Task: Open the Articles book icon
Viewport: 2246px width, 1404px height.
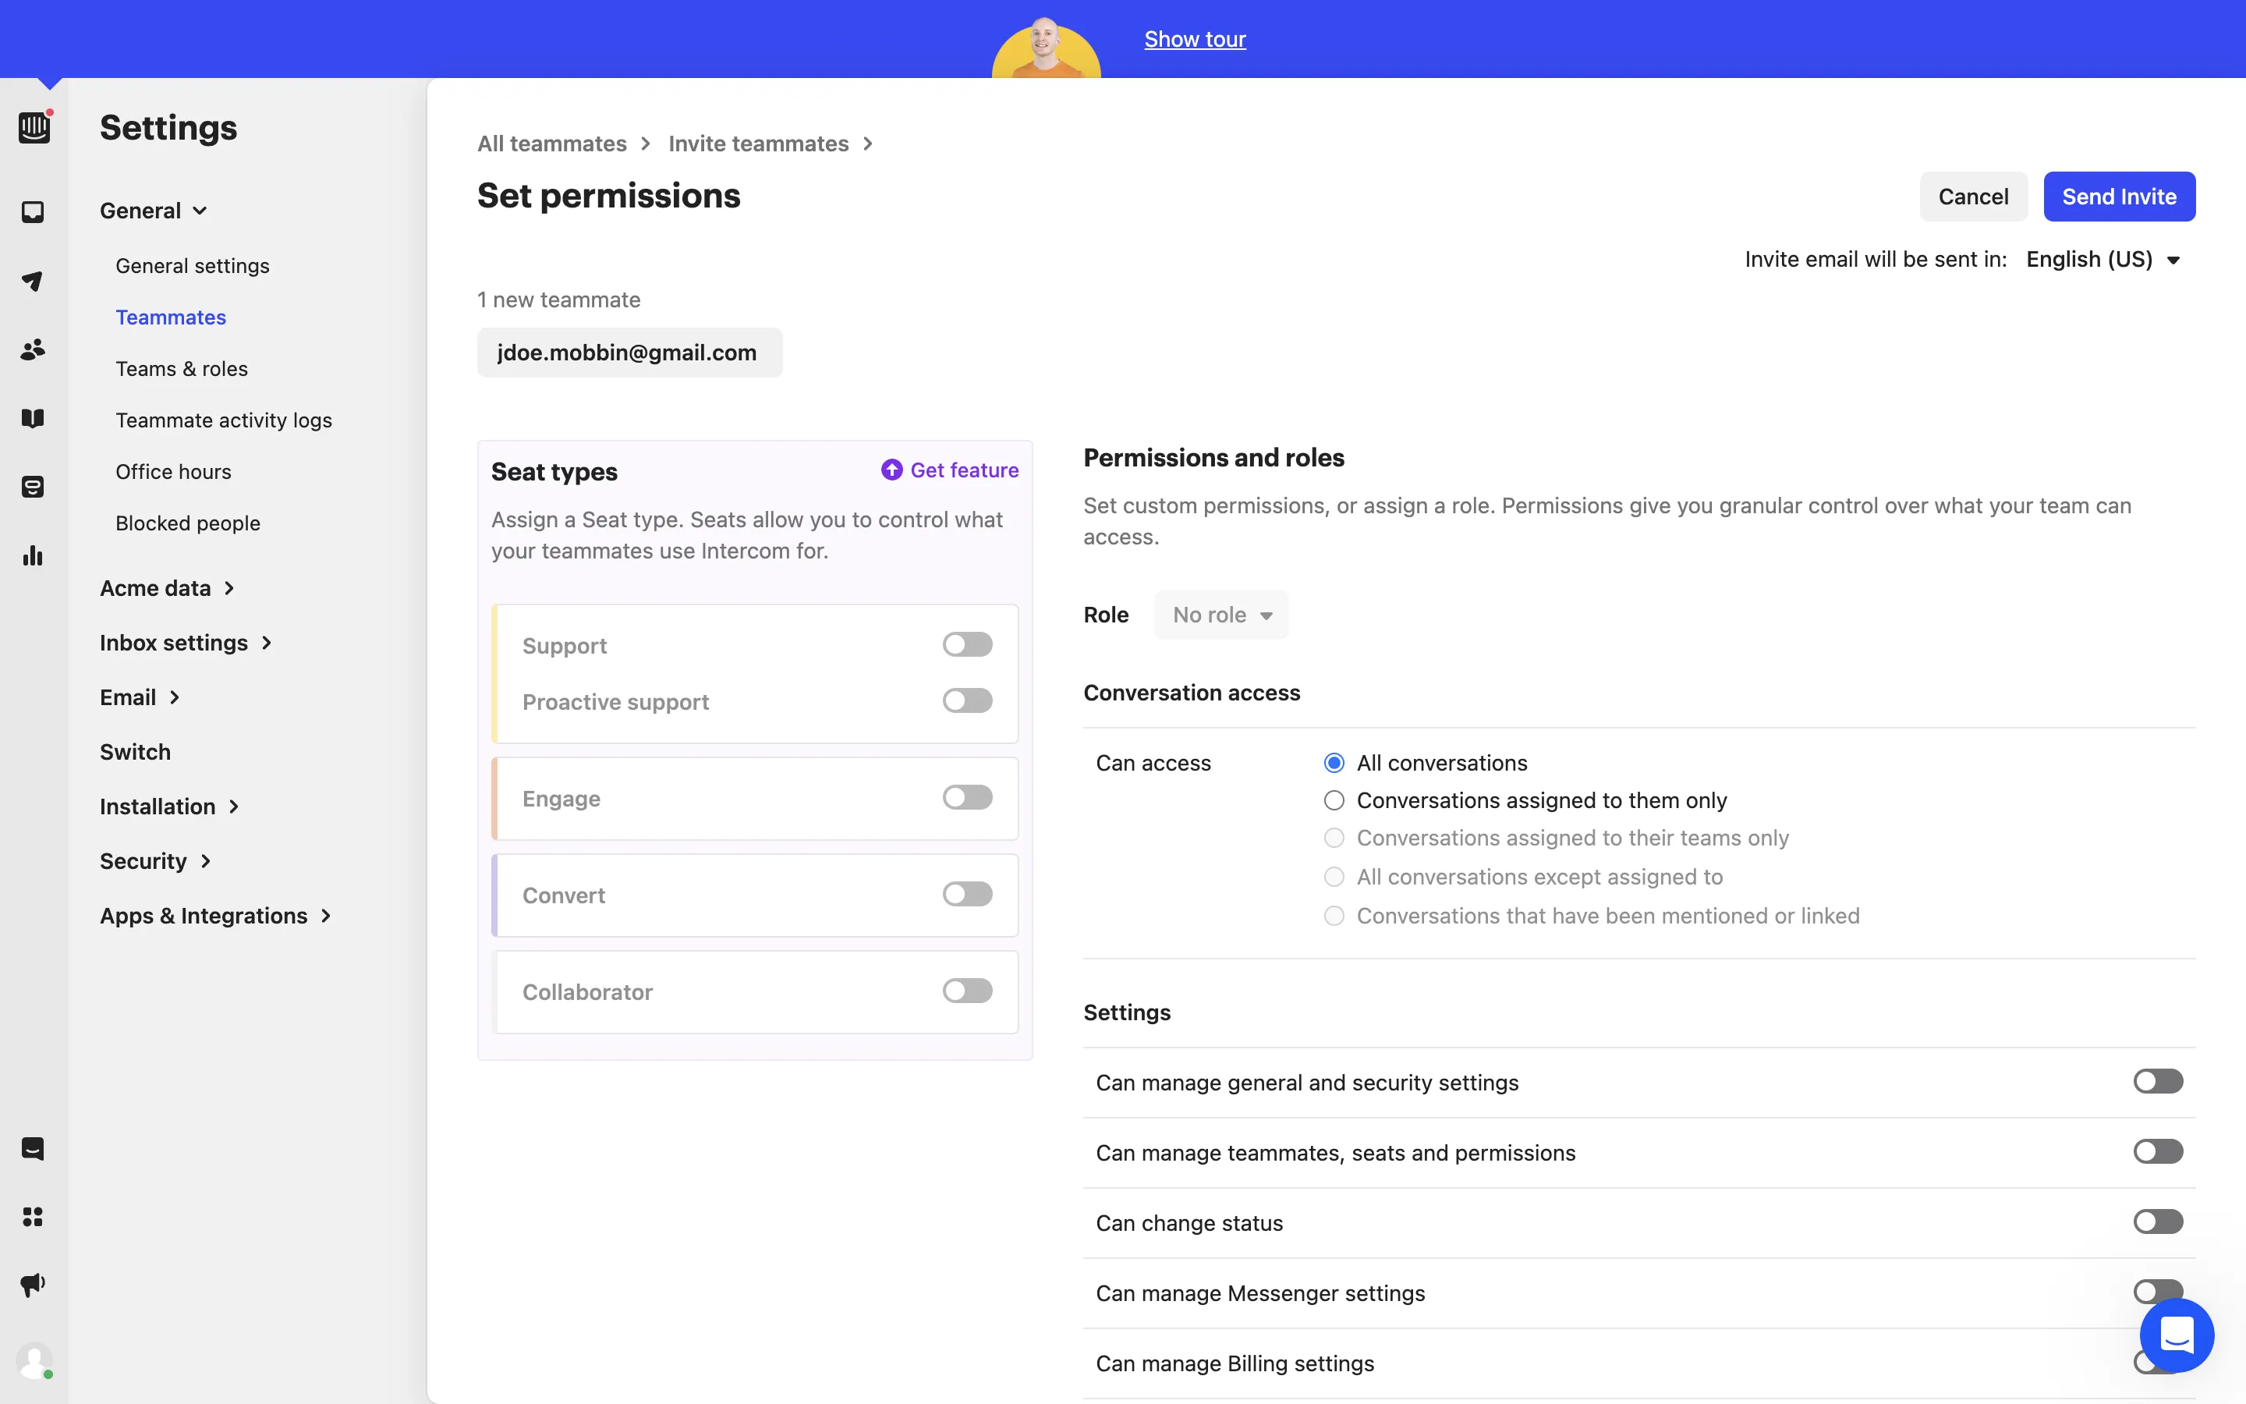Action: (x=33, y=419)
